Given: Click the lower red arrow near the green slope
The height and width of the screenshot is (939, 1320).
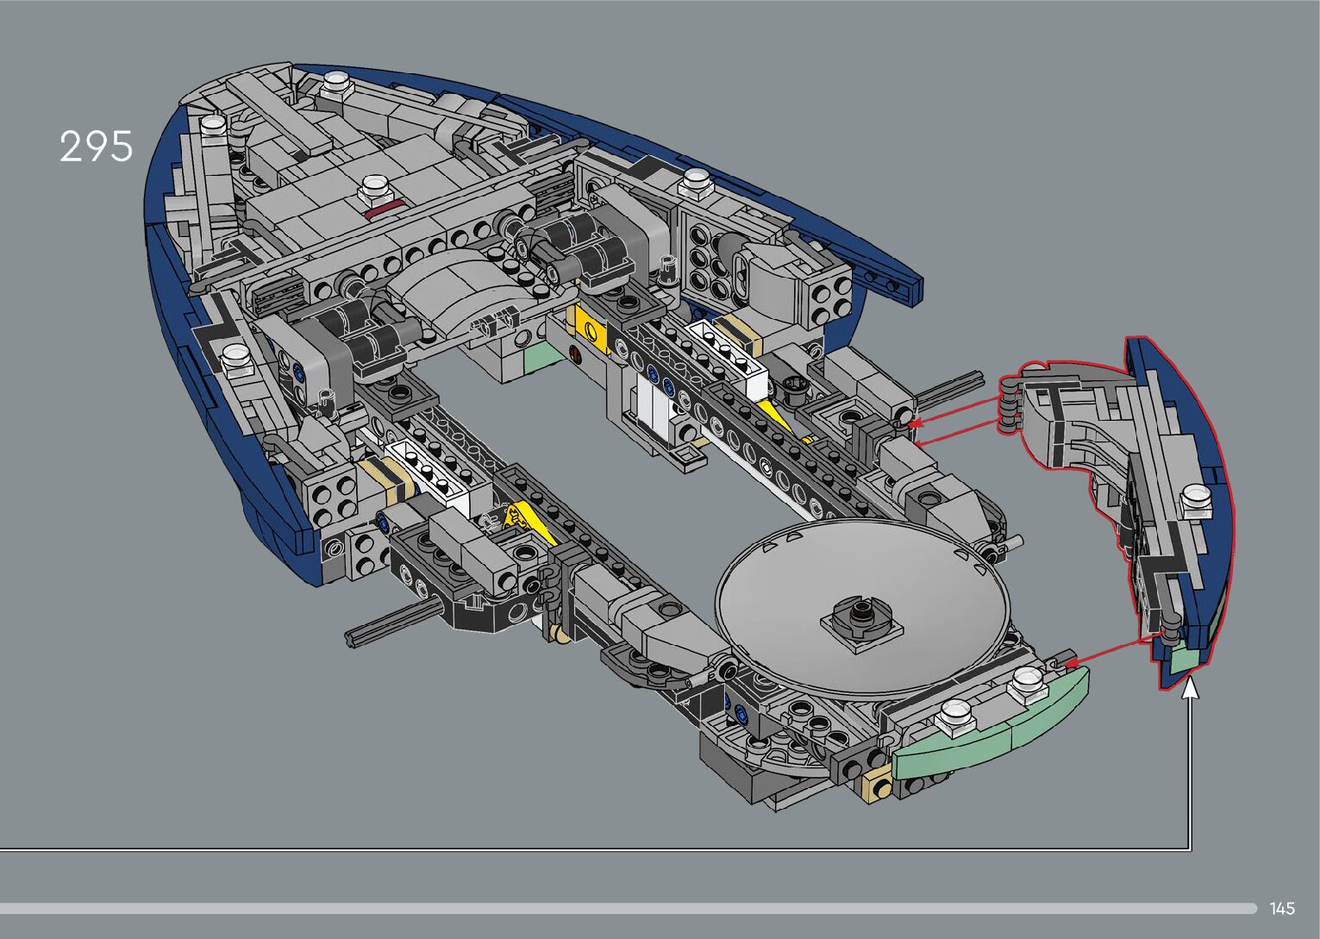Looking at the screenshot, I should [1108, 652].
